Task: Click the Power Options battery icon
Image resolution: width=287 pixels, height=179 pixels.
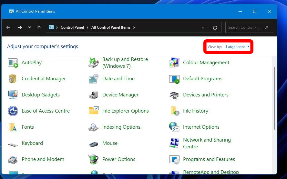Action: point(94,159)
